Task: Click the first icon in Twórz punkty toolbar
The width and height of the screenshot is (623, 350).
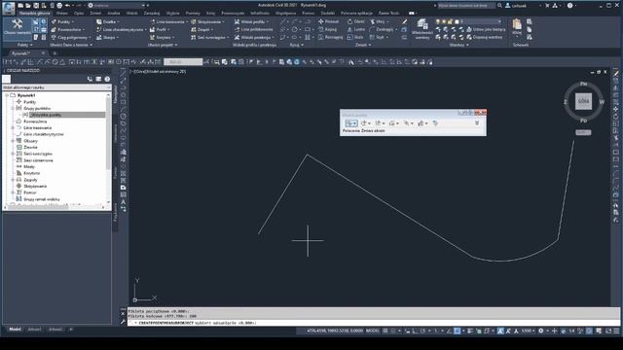Action: [x=350, y=123]
